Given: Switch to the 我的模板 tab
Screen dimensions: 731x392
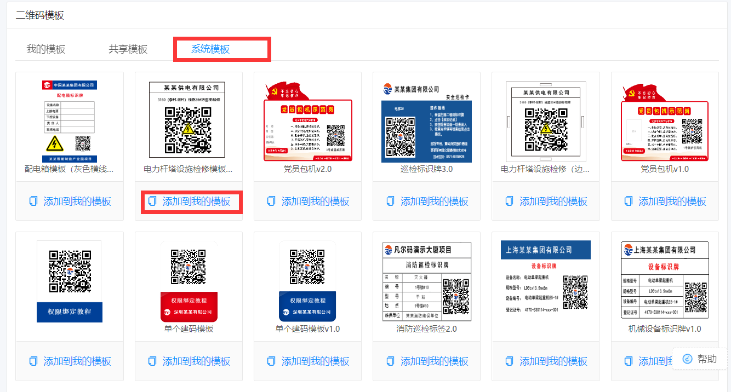Looking at the screenshot, I should pyautogui.click(x=46, y=49).
